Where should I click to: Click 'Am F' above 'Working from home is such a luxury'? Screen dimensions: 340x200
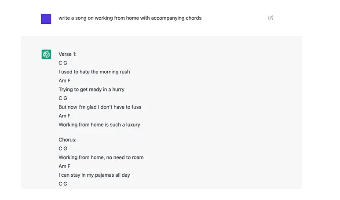point(64,116)
